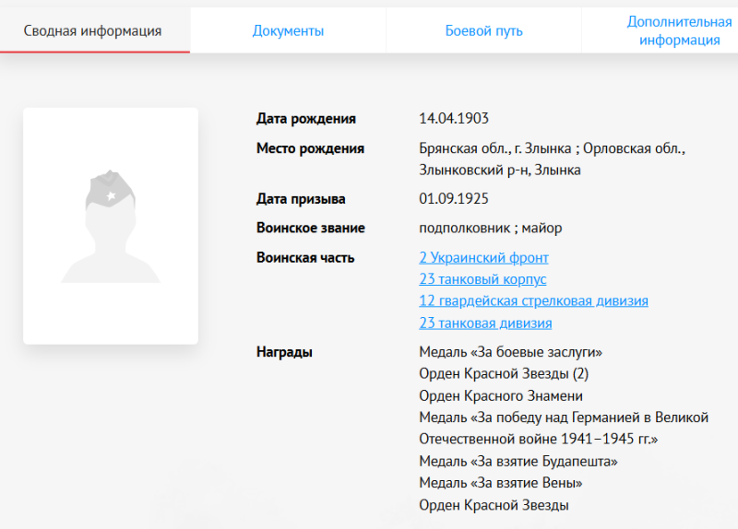The width and height of the screenshot is (738, 529).
Task: Open 12 гвардейская стрелковая дивизия link
Action: click(x=533, y=300)
